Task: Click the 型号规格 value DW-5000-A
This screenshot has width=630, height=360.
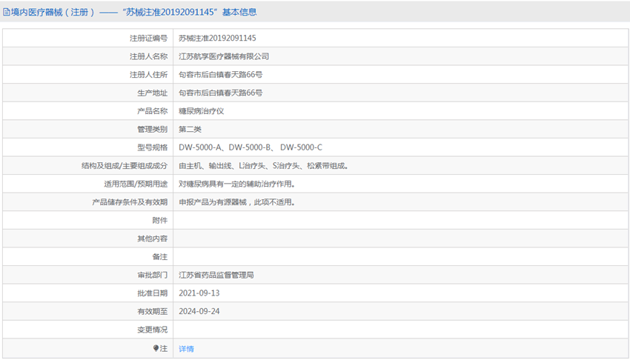Action: (x=200, y=147)
